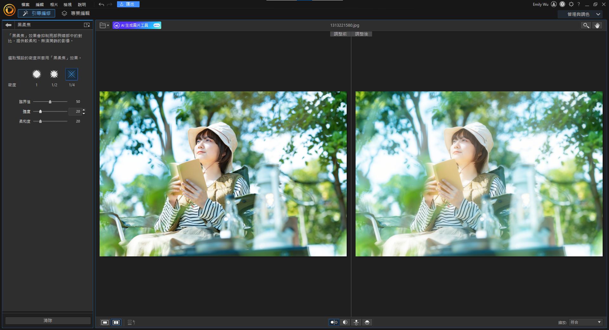The image size is (609, 330).
Task: Open the 檔案 menu
Action: coord(25,5)
